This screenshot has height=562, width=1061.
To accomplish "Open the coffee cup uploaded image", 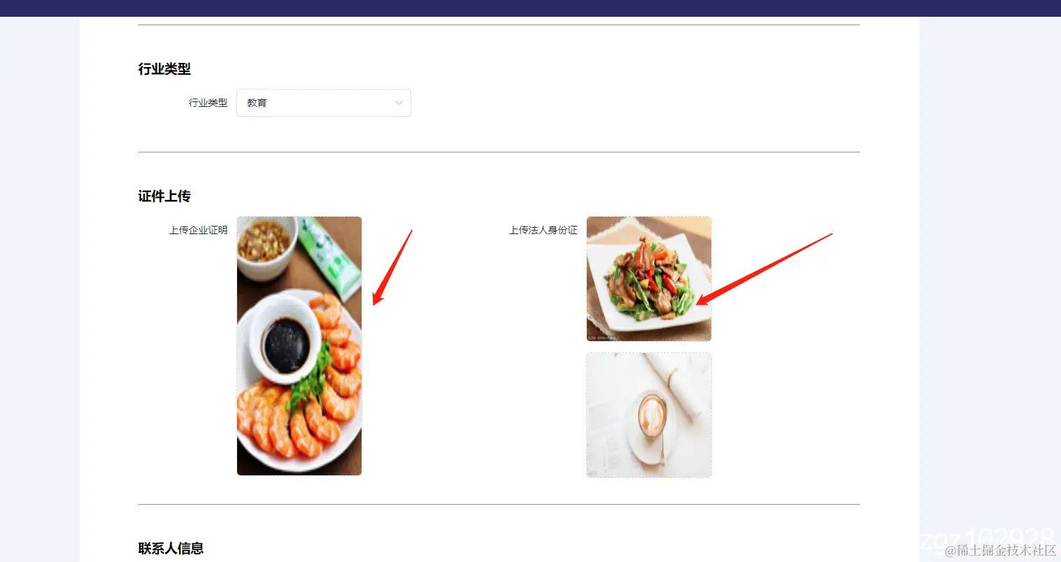I will pyautogui.click(x=649, y=415).
